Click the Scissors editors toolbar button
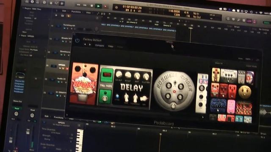The image size is (271, 152). (x=62, y=3)
